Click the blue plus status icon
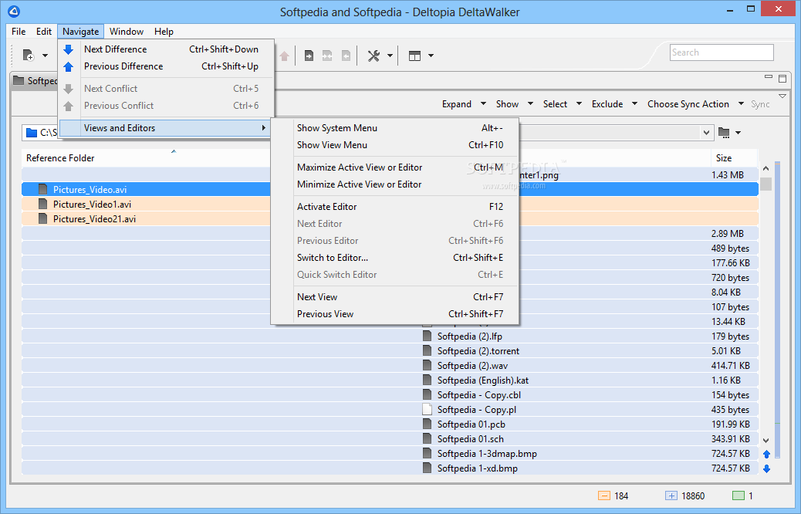The height and width of the screenshot is (514, 801). point(671,495)
